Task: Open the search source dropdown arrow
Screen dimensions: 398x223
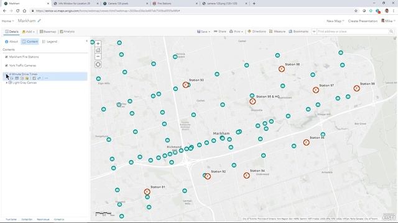Action: pyautogui.click(x=314, y=32)
